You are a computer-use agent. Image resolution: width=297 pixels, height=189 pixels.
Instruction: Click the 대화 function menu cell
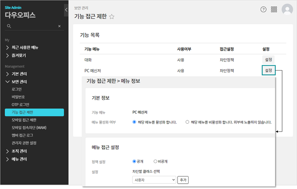coord(88,60)
